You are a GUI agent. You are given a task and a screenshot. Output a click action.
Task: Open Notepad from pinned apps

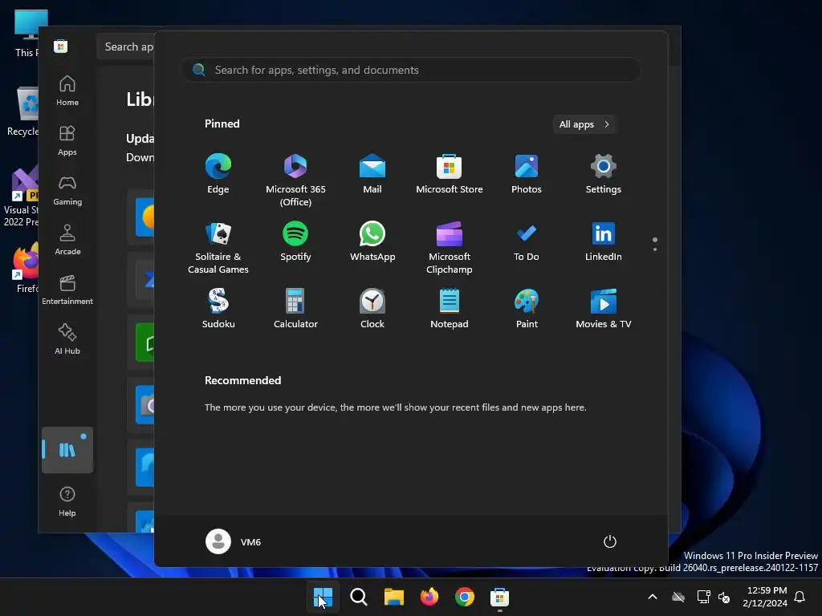pos(450,309)
